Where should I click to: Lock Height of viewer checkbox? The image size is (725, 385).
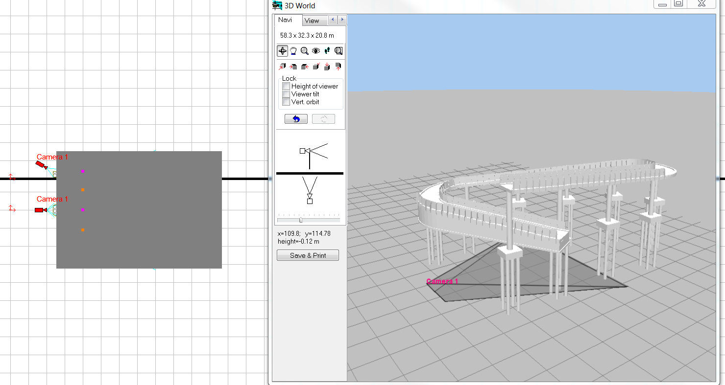point(286,86)
